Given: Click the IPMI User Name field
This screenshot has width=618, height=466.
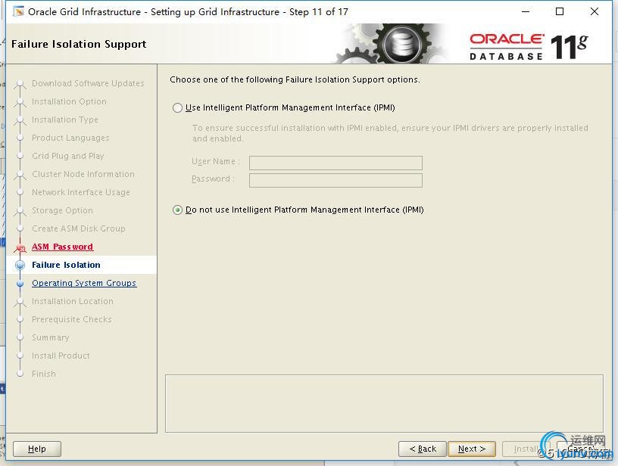Looking at the screenshot, I should (x=336, y=163).
